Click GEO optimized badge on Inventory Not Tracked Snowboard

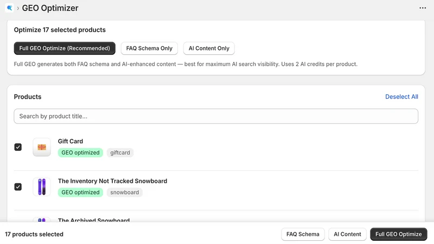(x=80, y=192)
